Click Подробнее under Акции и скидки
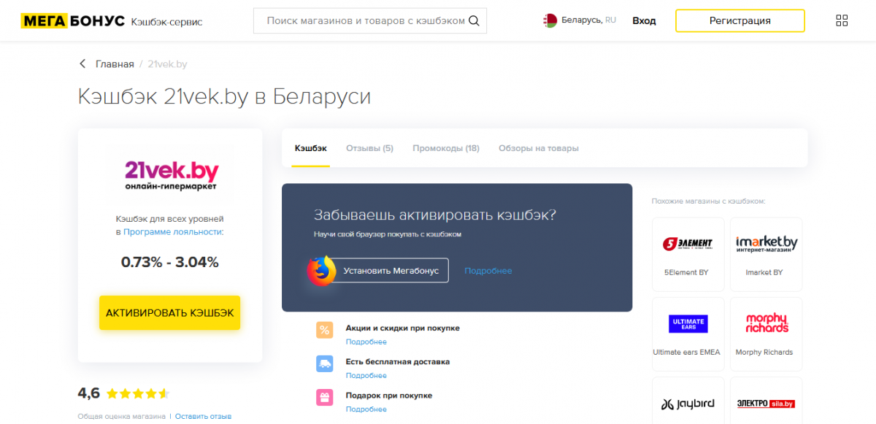 click(366, 342)
